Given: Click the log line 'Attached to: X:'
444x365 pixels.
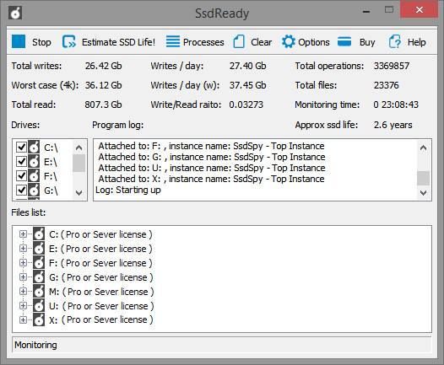Looking at the screenshot, I should click(211, 179).
